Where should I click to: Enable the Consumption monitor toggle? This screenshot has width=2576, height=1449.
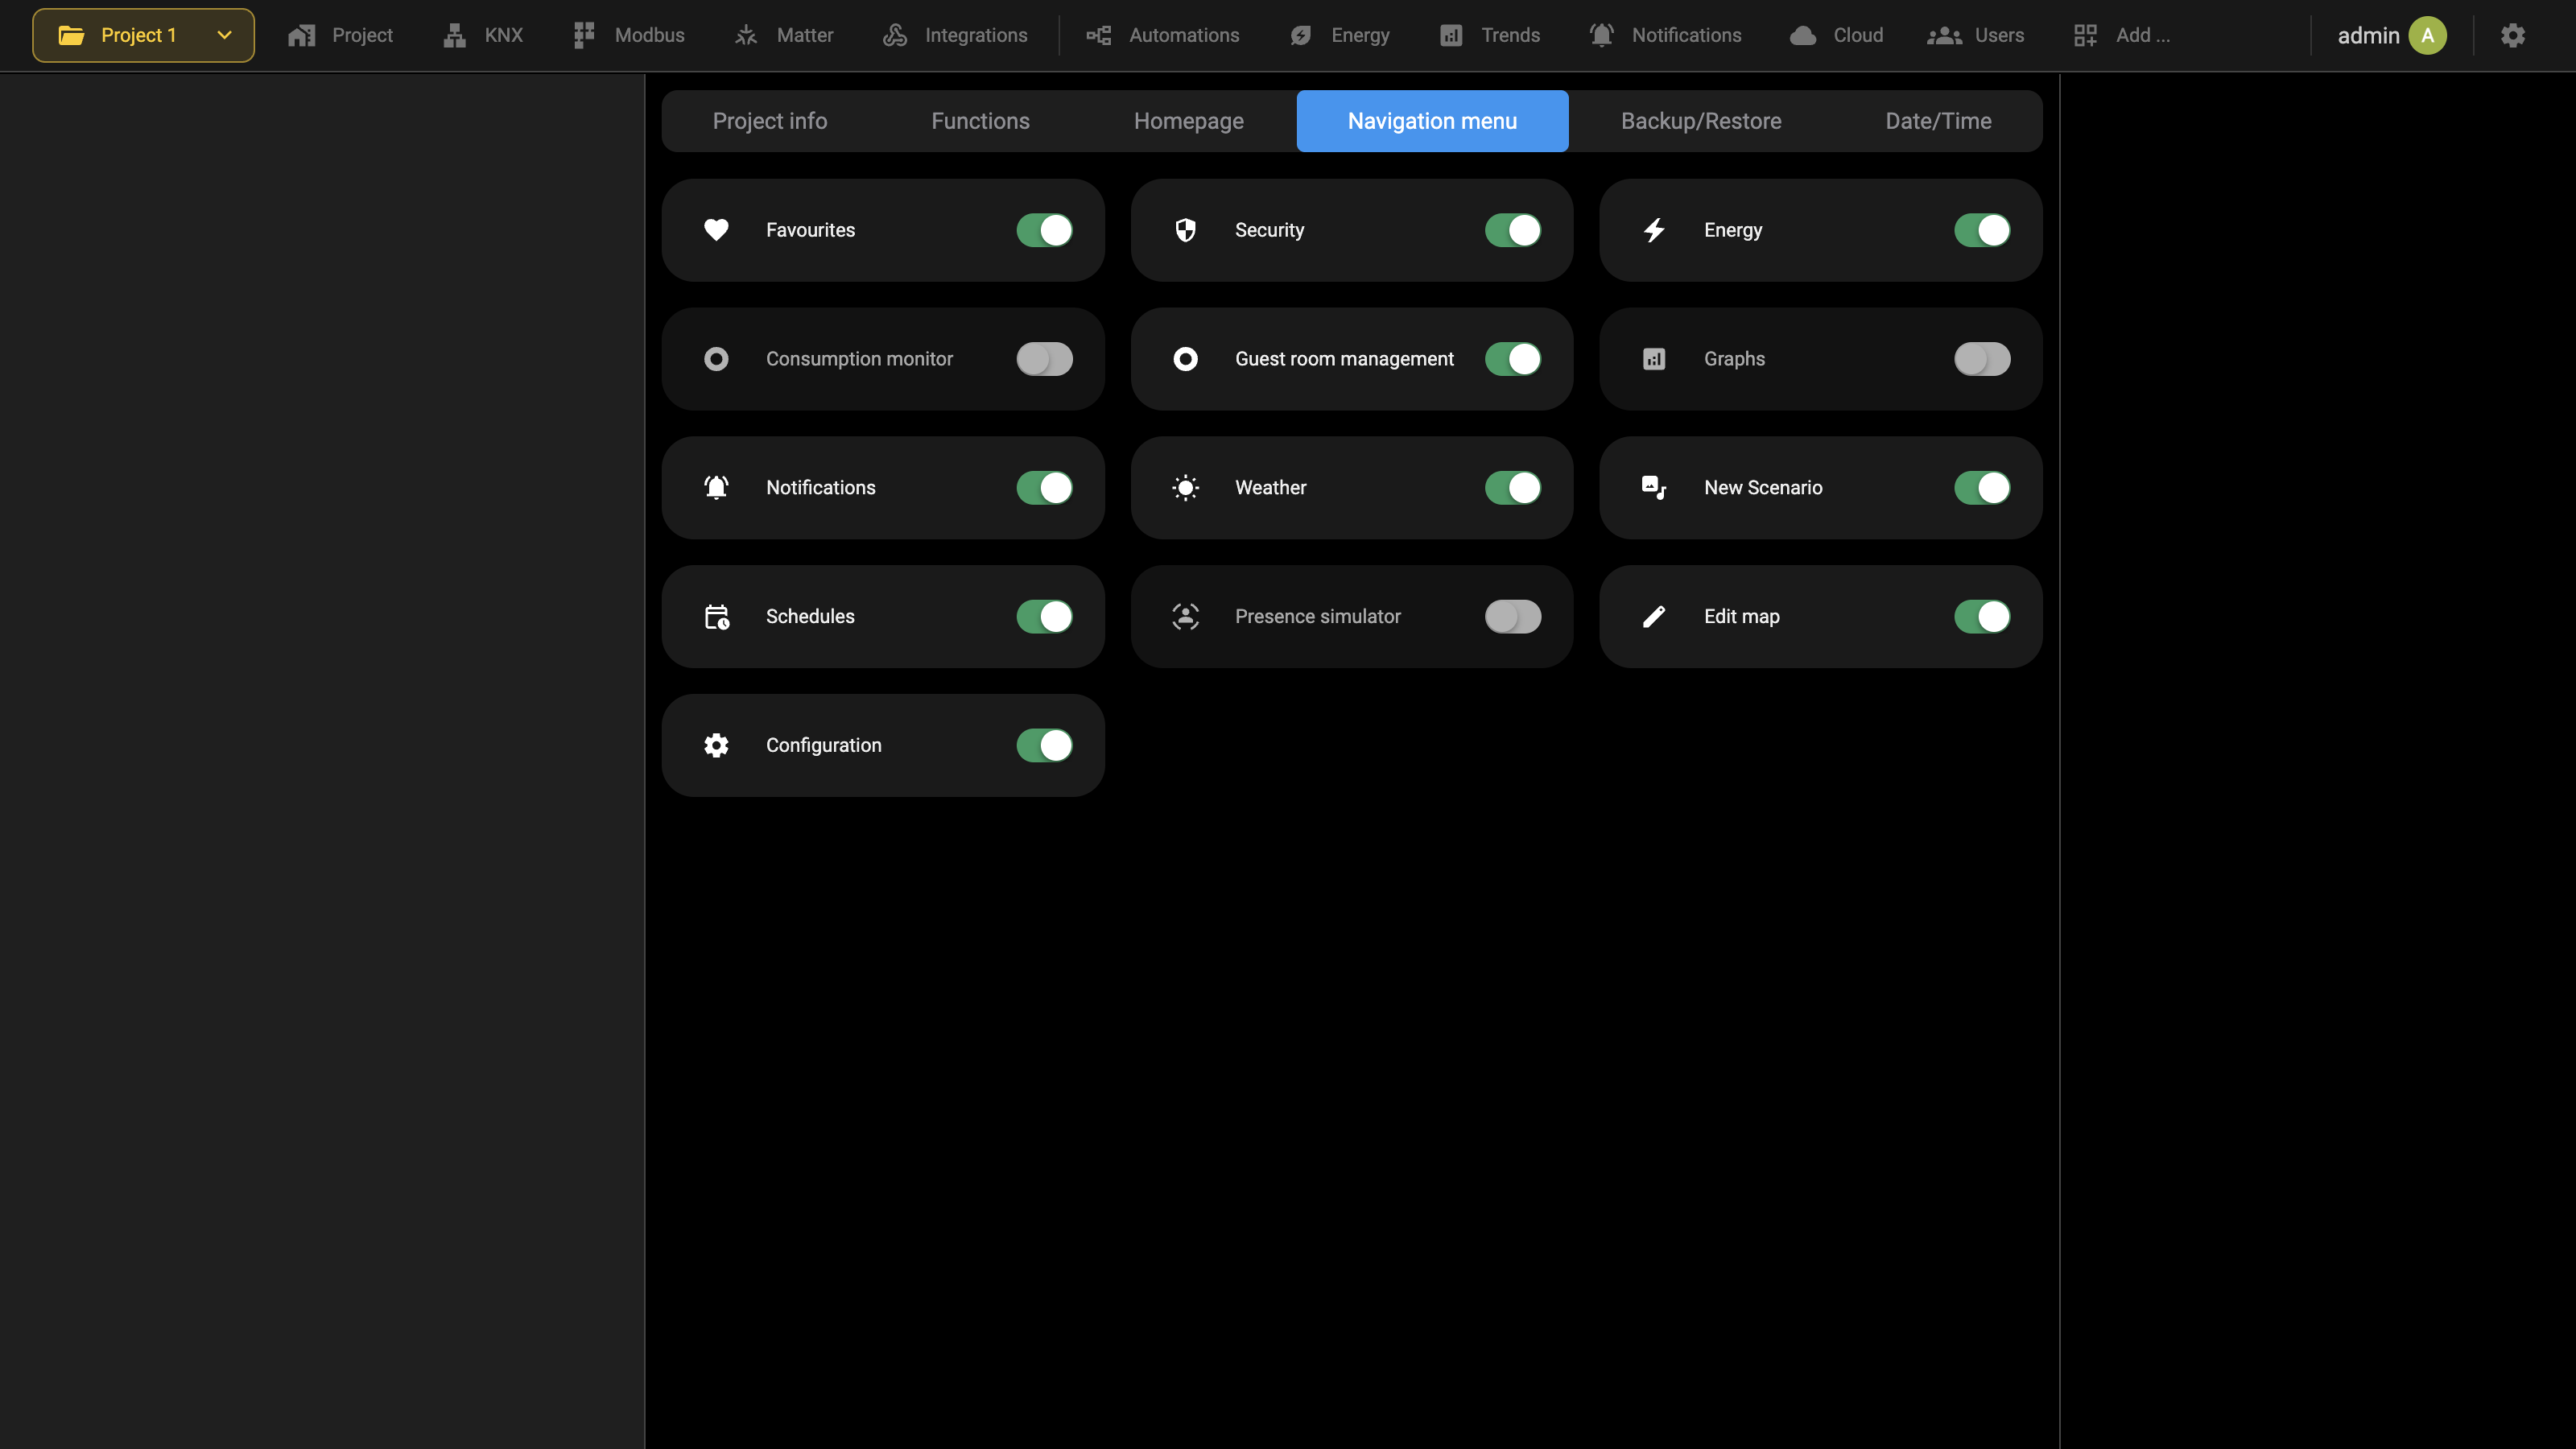point(1044,359)
